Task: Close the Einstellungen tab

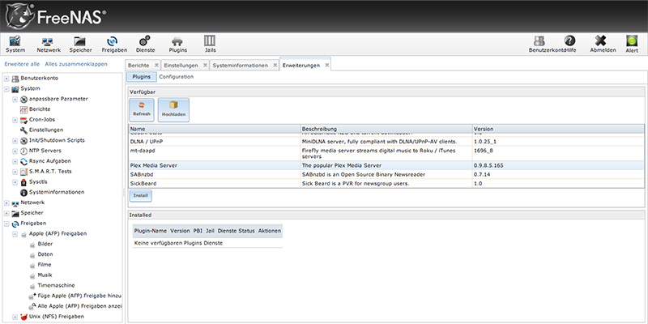Action: pos(205,66)
